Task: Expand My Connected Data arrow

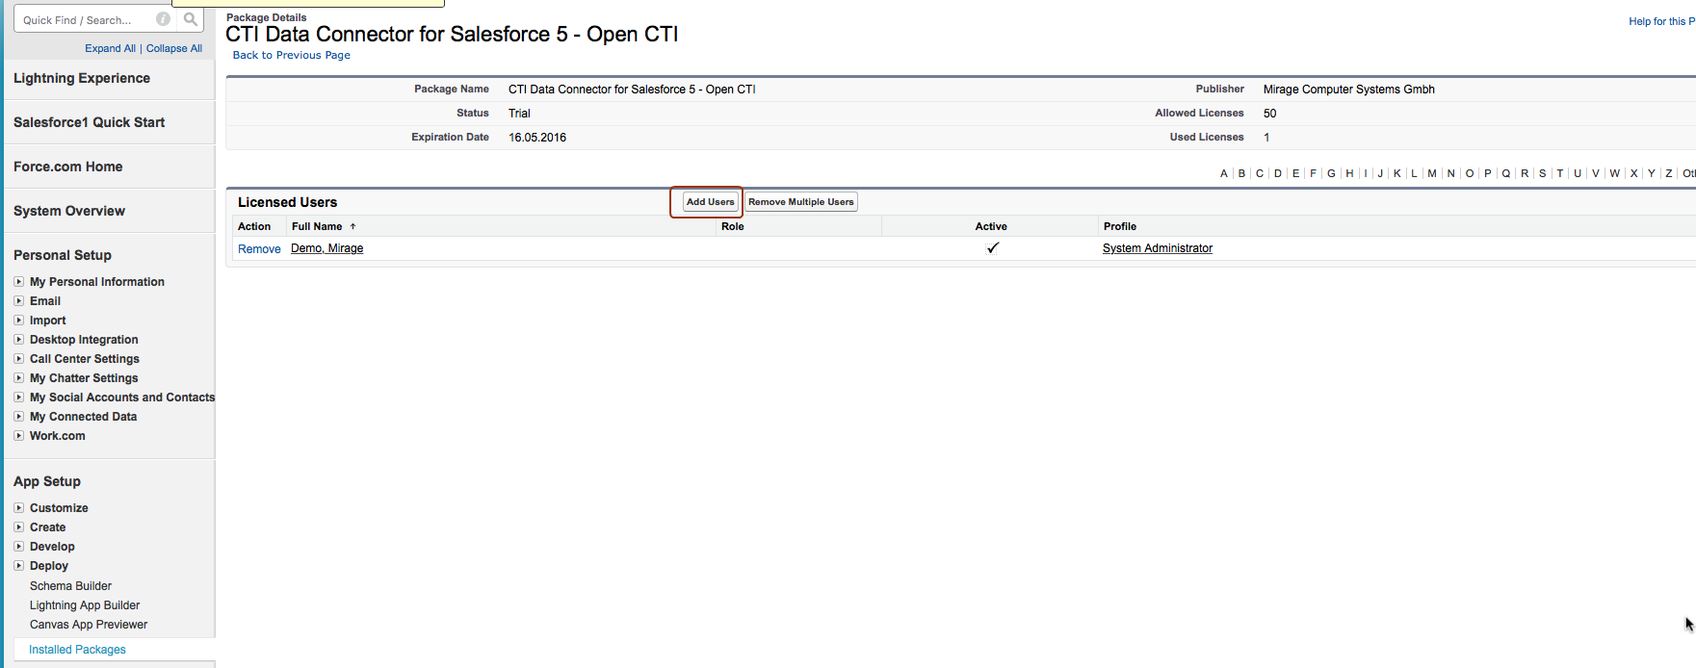Action: [18, 417]
